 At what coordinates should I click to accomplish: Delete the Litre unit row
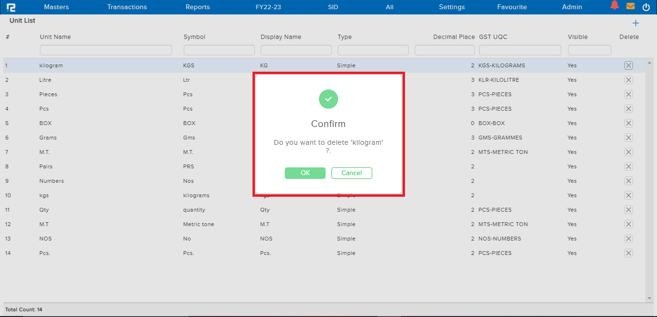click(628, 80)
